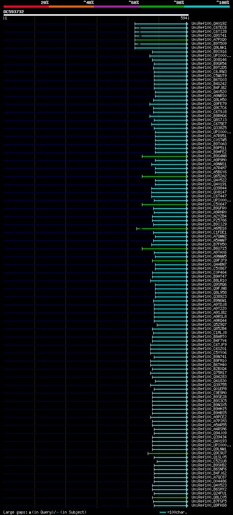The width and height of the screenshot is (233, 515).
Task: Open hit UniRef100_Q9ST41
Action: click(x=209, y=35)
